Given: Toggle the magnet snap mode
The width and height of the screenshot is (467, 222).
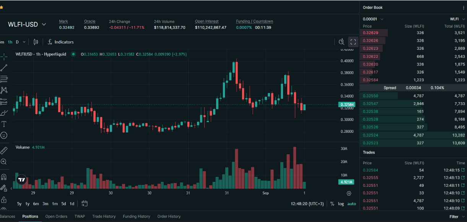Looking at the screenshot, I should coord(4,177).
